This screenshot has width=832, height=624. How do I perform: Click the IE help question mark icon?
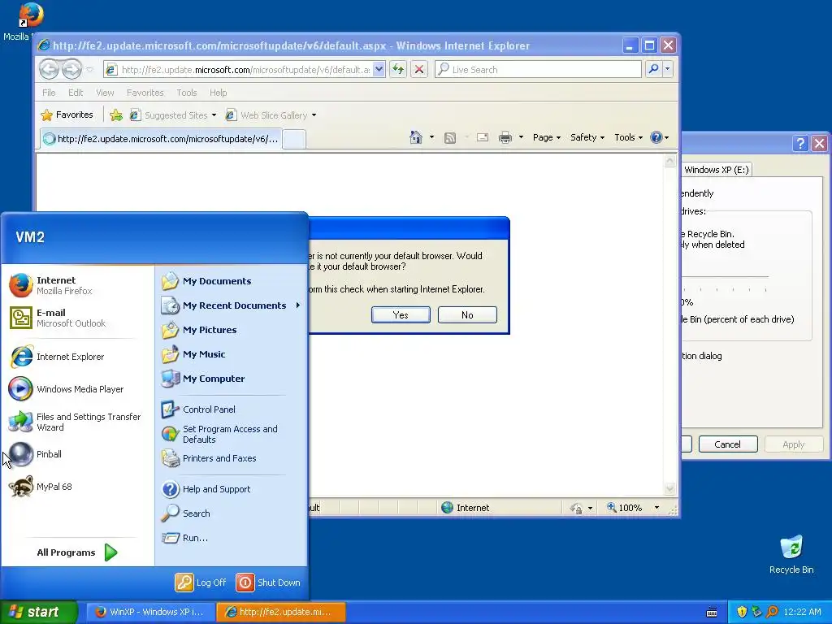click(x=656, y=137)
